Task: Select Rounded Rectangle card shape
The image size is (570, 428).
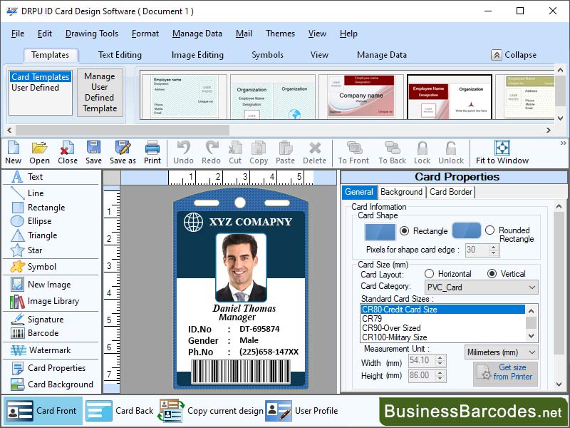Action: [x=490, y=230]
